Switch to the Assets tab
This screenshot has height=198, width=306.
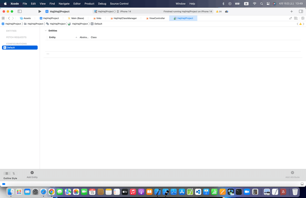pos(25,18)
